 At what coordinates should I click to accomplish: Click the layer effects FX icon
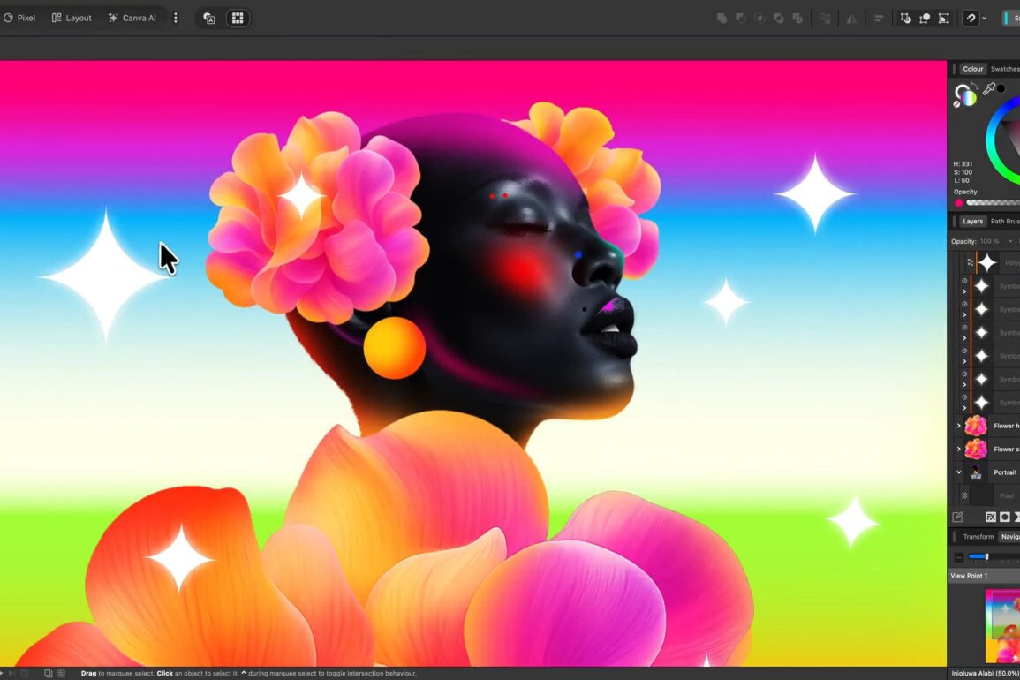click(991, 517)
